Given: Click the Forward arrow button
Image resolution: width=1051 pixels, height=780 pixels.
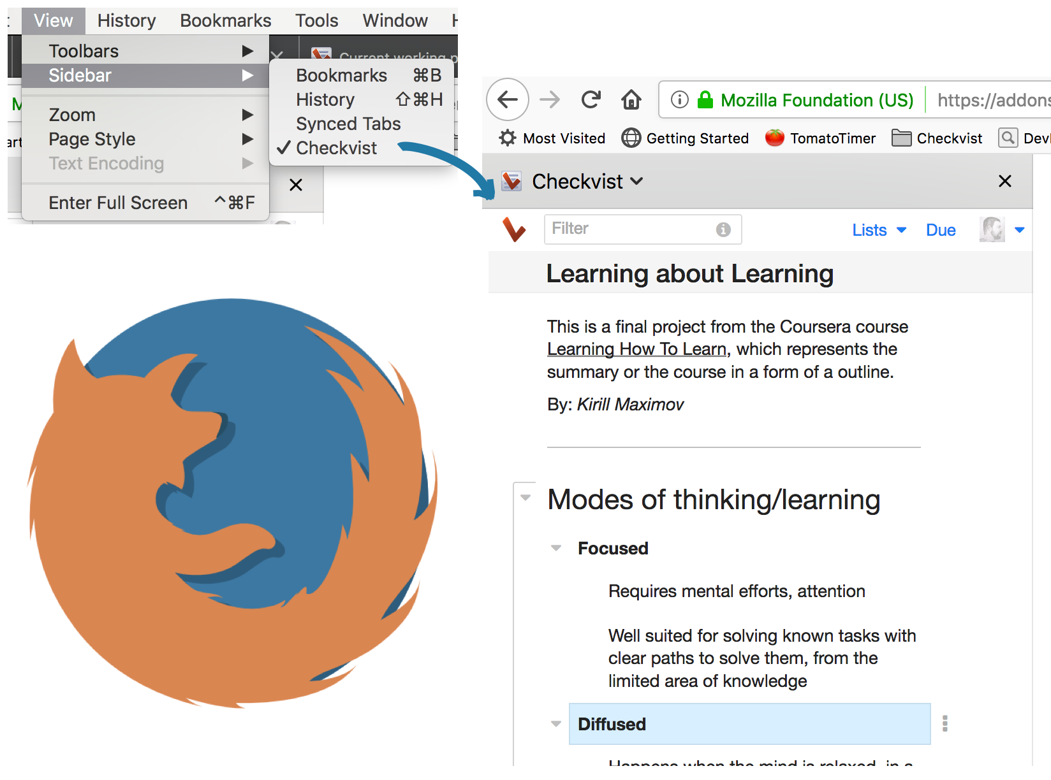Looking at the screenshot, I should point(549,99).
